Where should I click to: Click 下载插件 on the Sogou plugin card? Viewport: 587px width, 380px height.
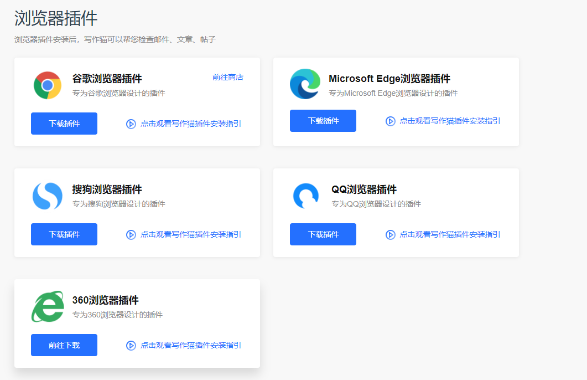[x=64, y=234]
